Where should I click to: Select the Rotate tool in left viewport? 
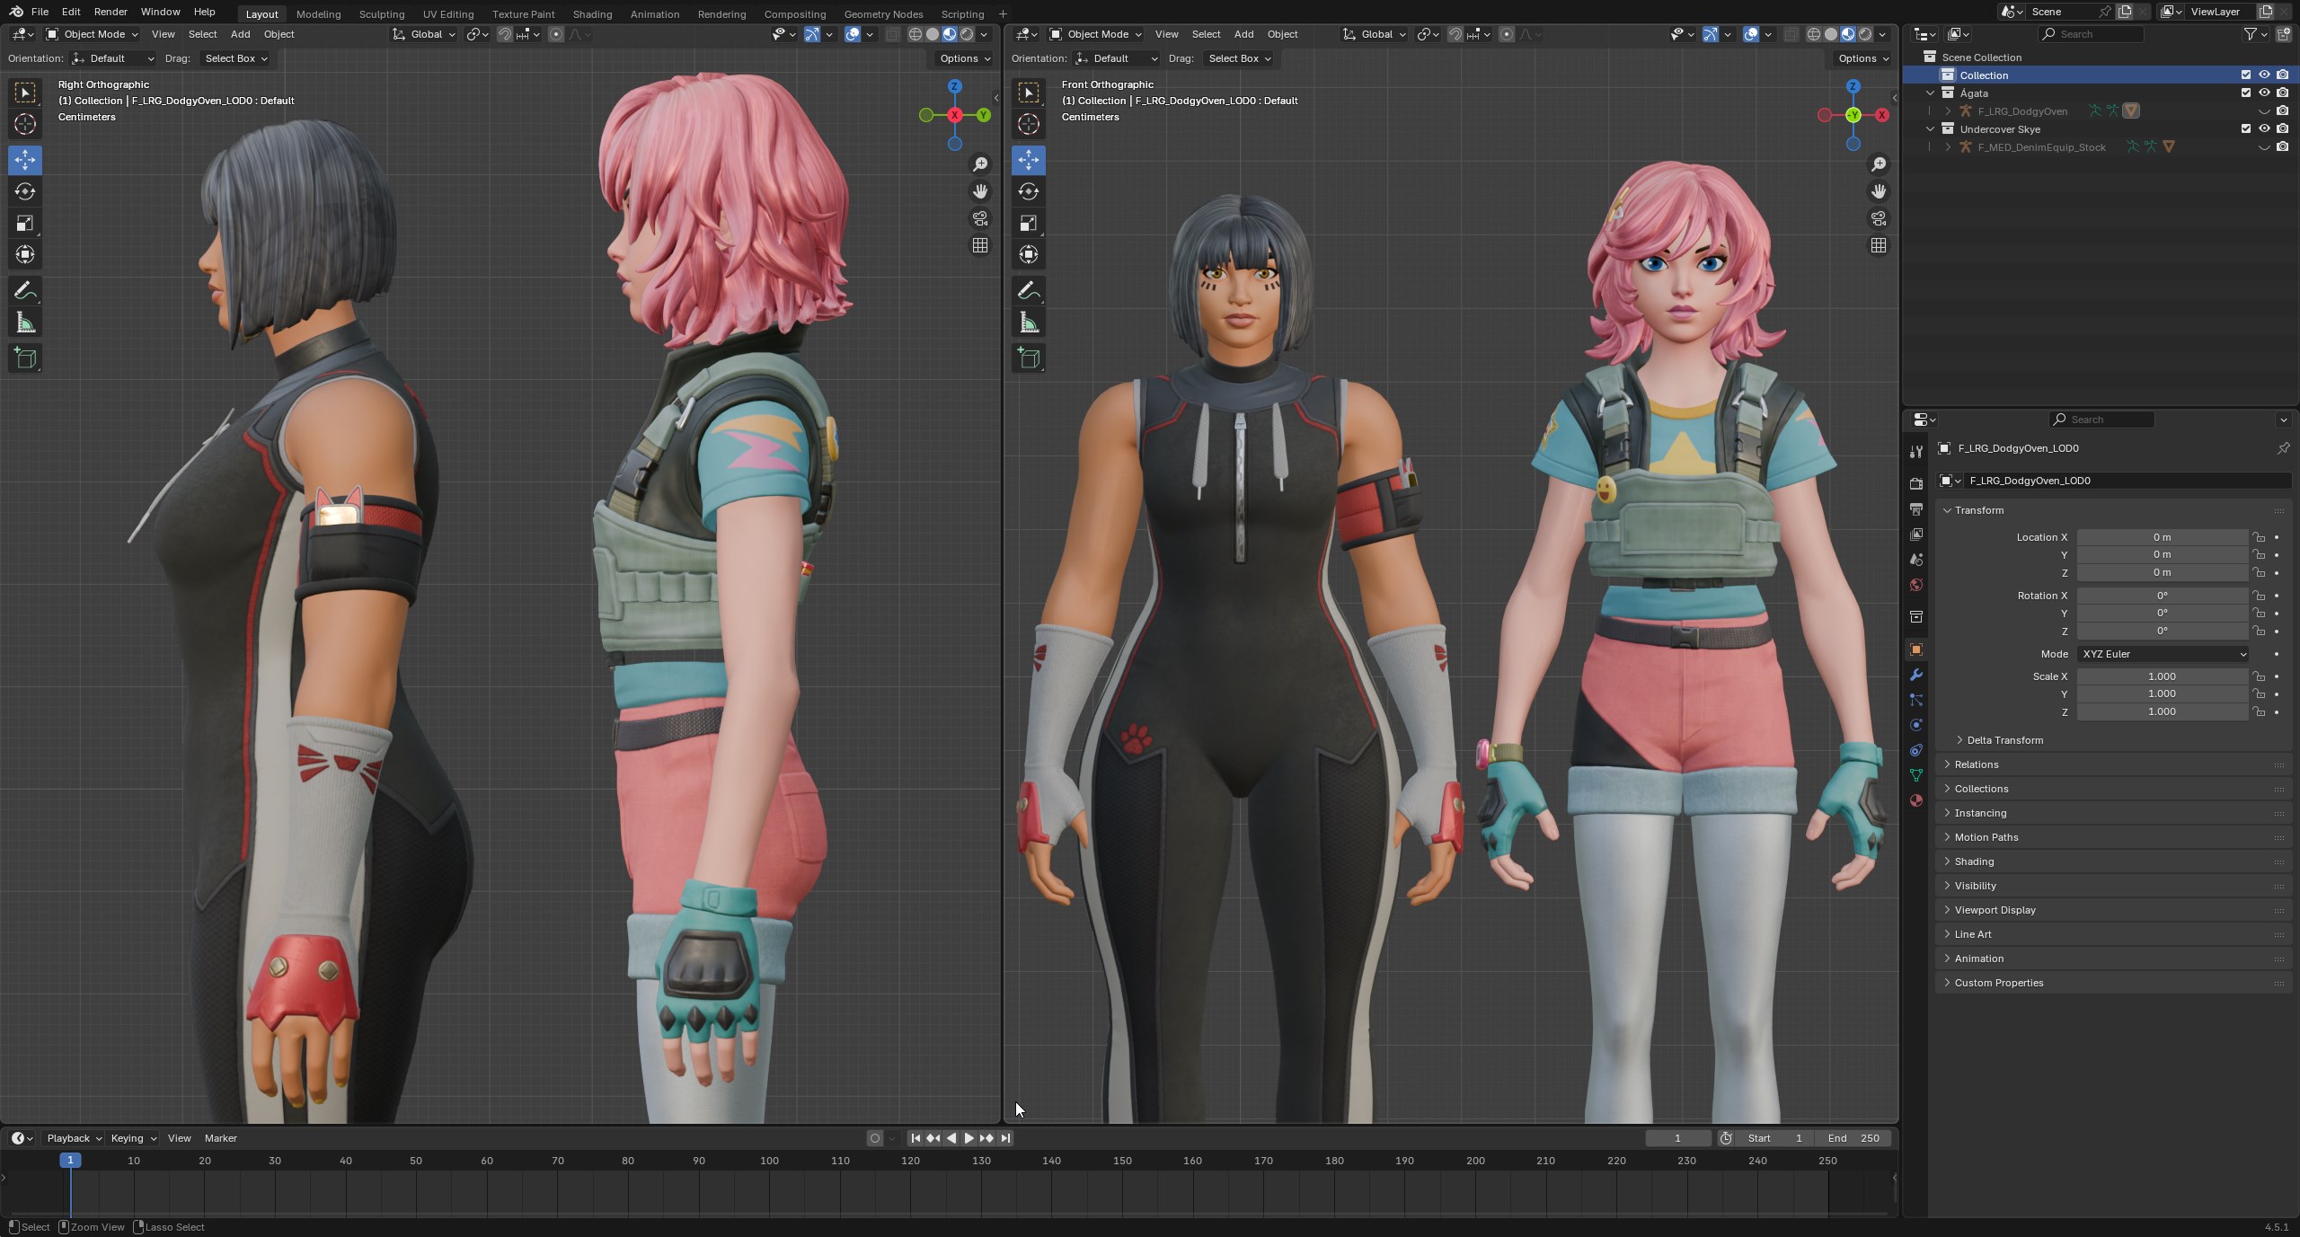coord(25,191)
